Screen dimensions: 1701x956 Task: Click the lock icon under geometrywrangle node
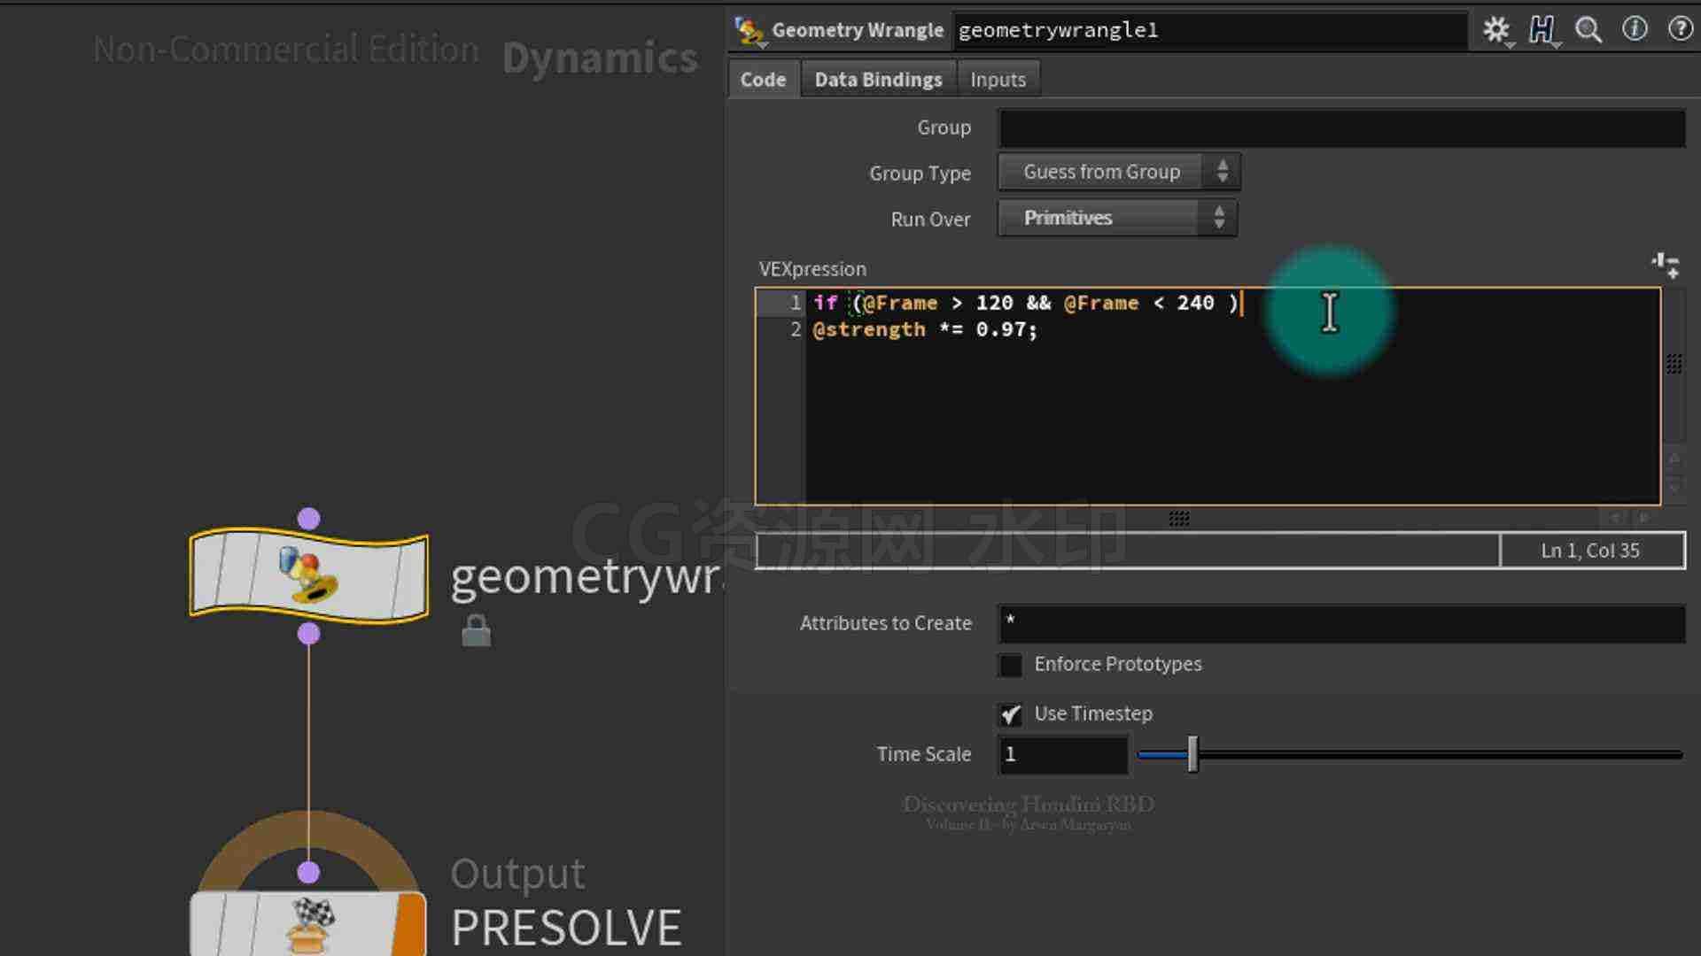476,630
